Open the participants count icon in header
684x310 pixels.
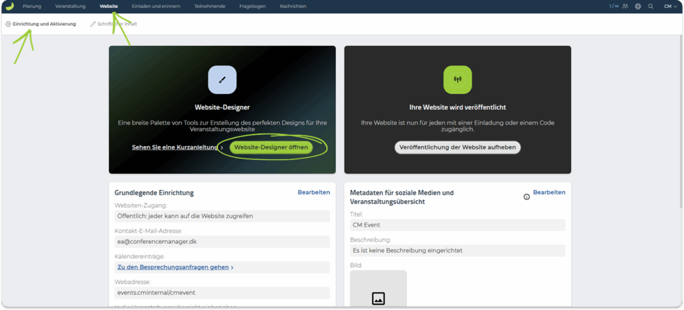pos(625,6)
